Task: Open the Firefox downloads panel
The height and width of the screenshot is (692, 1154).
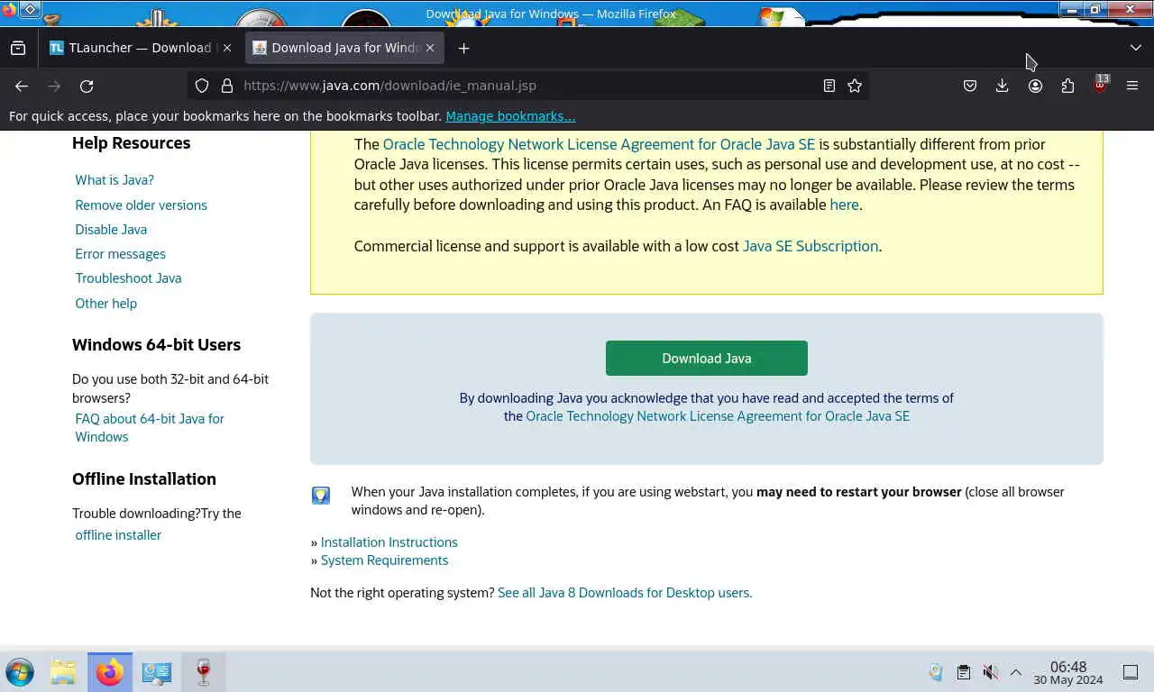Action: tap(1002, 86)
